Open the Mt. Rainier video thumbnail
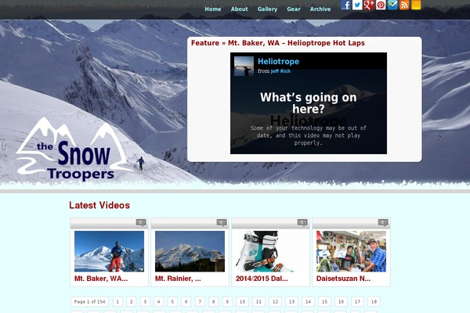 (190, 251)
